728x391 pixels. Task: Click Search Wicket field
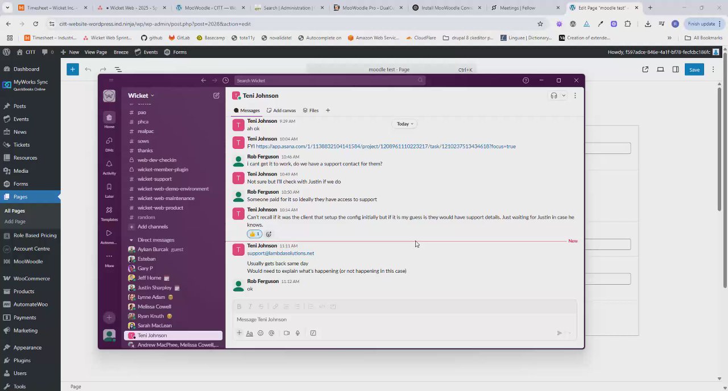pos(329,81)
